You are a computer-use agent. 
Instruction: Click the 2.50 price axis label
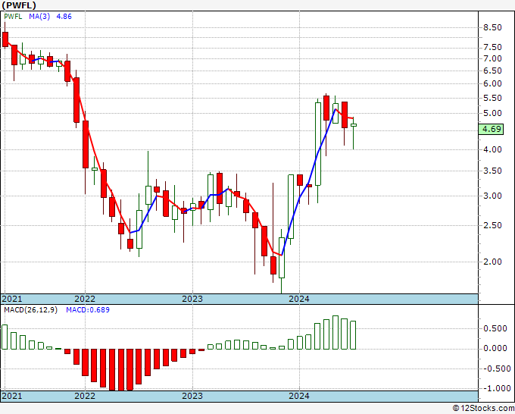(492, 226)
